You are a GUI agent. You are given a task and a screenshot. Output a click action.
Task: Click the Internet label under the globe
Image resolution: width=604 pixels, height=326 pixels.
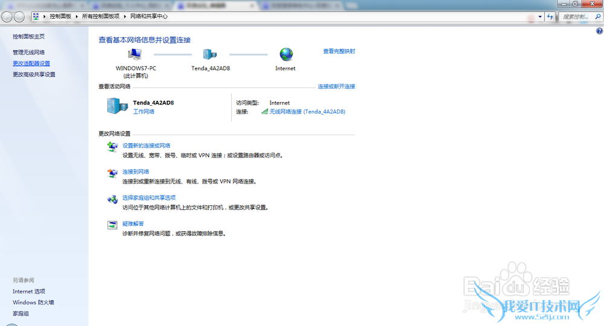coord(286,68)
